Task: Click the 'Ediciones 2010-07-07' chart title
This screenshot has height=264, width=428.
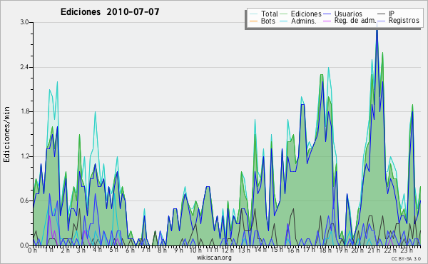Action: [x=110, y=12]
